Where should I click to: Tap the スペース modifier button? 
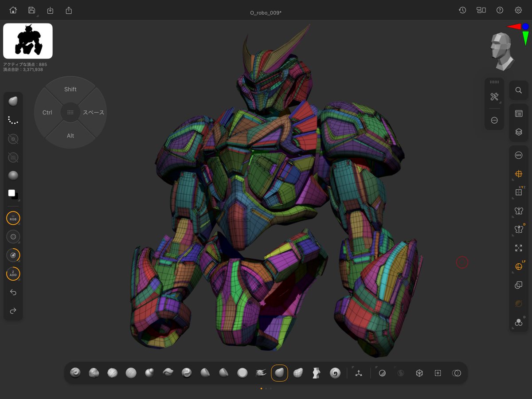coord(94,113)
